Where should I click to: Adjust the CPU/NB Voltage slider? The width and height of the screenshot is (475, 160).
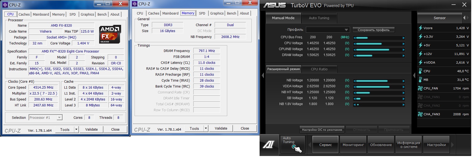point(379,50)
